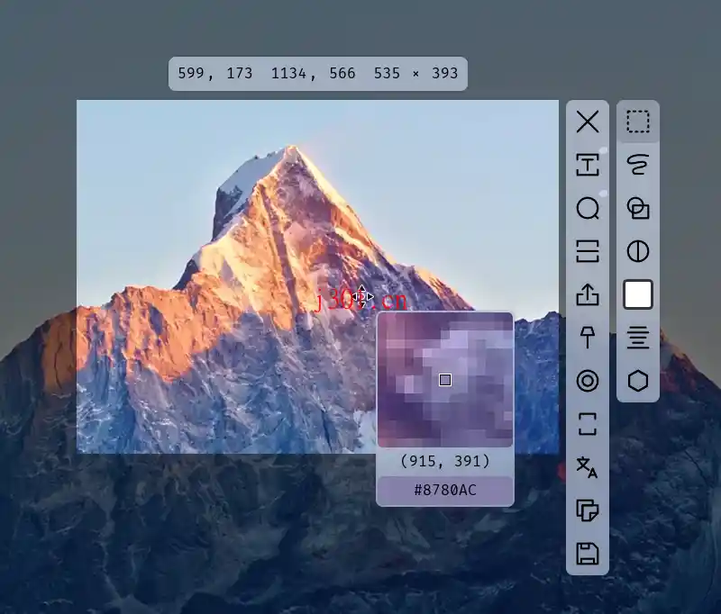Click the horizontal lines line-width icon

(638, 338)
